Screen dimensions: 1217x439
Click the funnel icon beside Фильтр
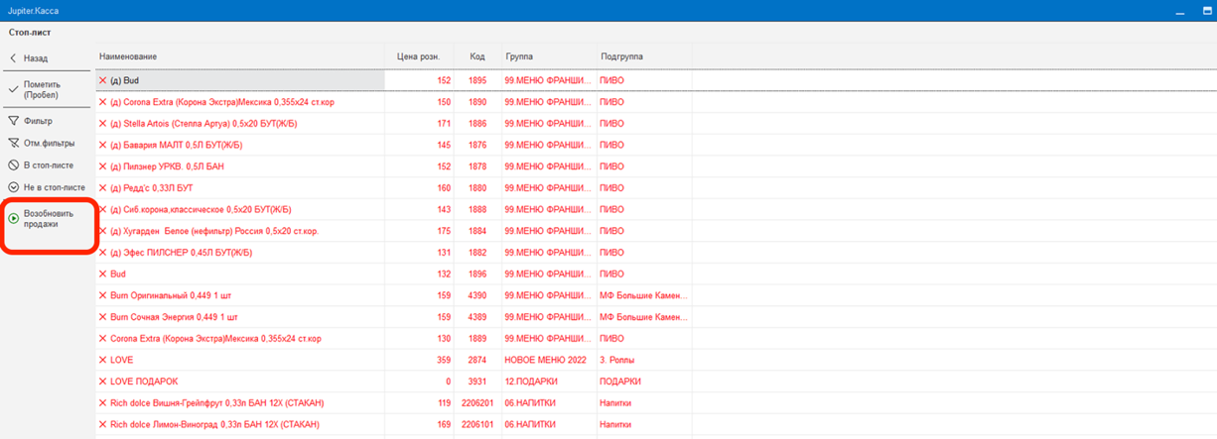coord(14,121)
